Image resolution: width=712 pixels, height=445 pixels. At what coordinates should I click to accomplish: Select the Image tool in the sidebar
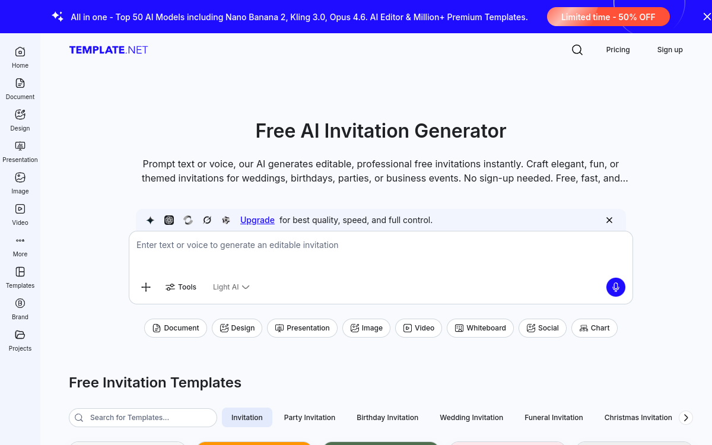(20, 183)
